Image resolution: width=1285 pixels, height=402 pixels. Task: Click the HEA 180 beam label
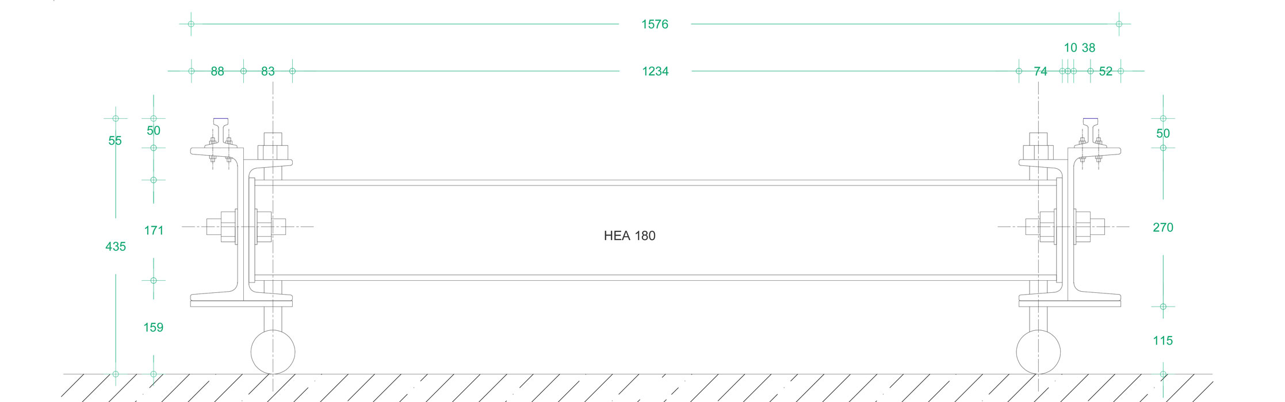click(x=629, y=235)
